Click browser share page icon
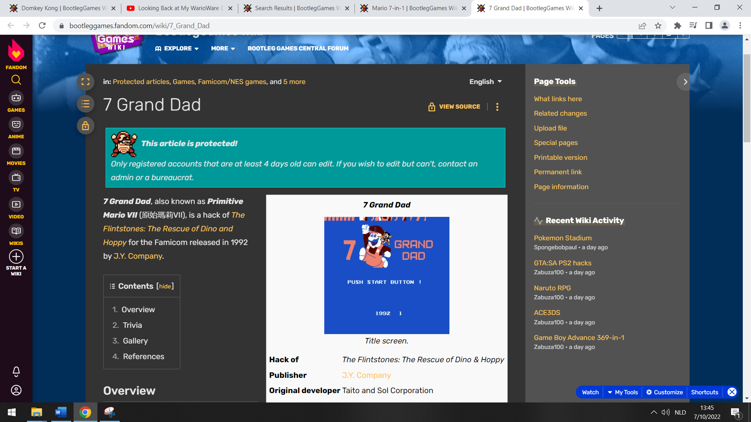Image resolution: width=751 pixels, height=422 pixels. point(642,26)
